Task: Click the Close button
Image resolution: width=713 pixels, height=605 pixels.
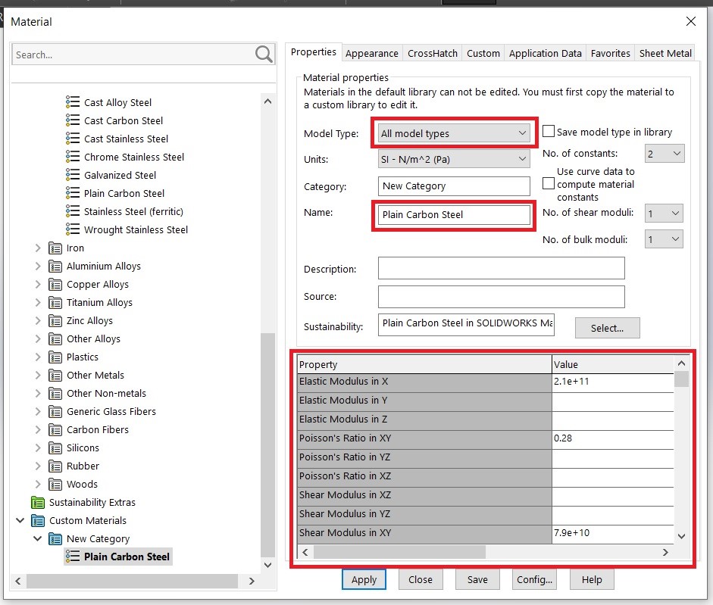Action: tap(421, 579)
